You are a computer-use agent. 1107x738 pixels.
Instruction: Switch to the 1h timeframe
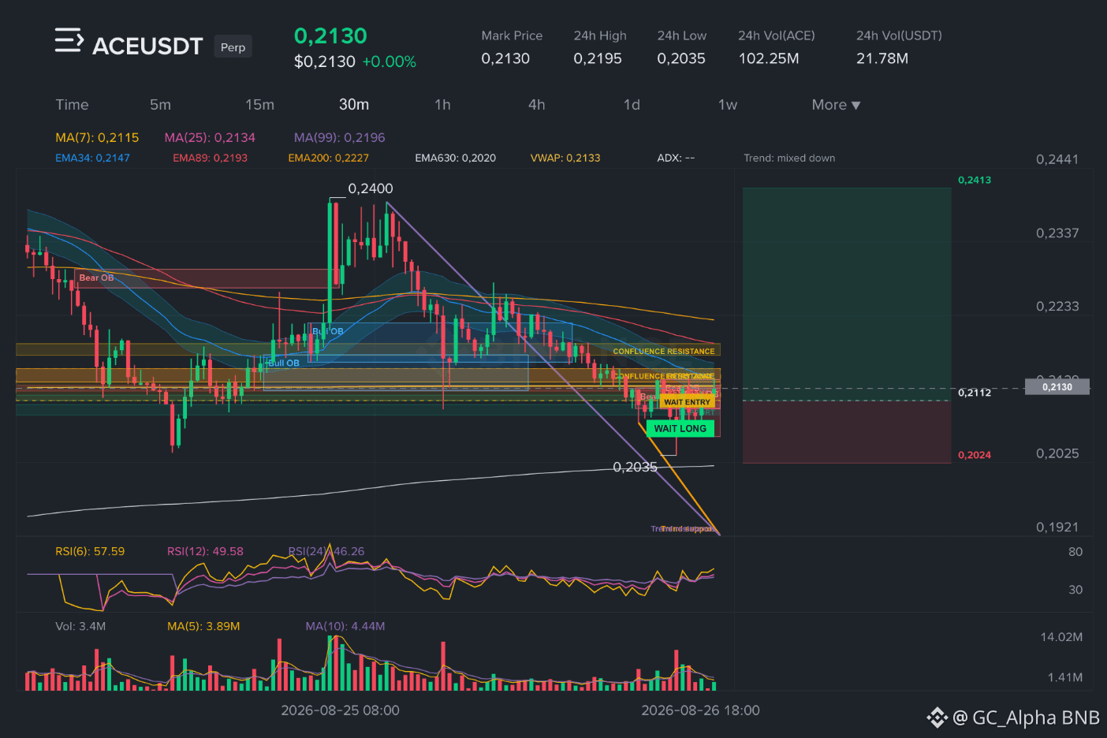(x=442, y=105)
